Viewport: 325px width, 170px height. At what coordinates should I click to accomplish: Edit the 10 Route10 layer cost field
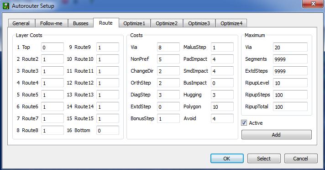point(108,59)
